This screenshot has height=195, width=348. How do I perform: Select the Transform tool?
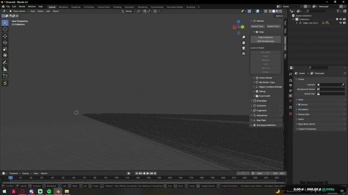click(5, 55)
